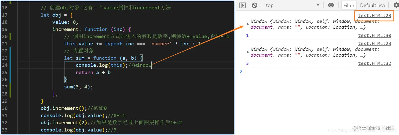Open the second test.HTML:23 source link
Image resolution: width=399 pixels, height=135 pixels.
(x=374, y=43)
